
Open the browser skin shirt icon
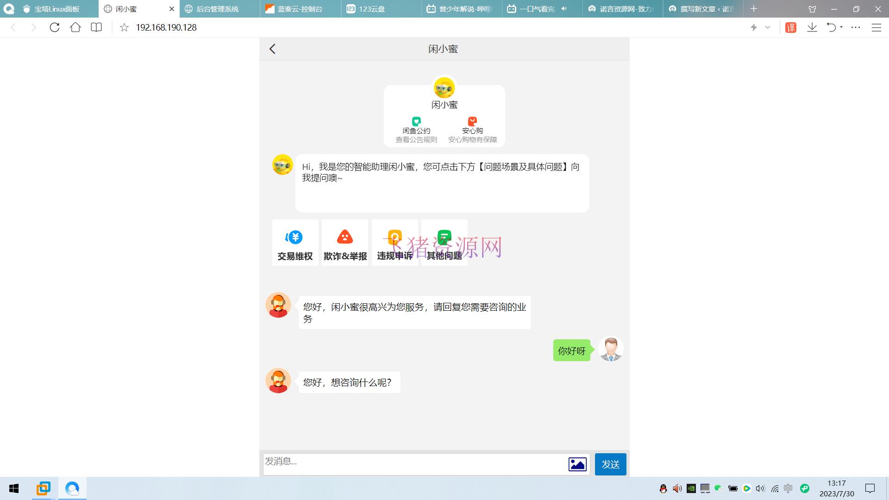[x=812, y=9]
